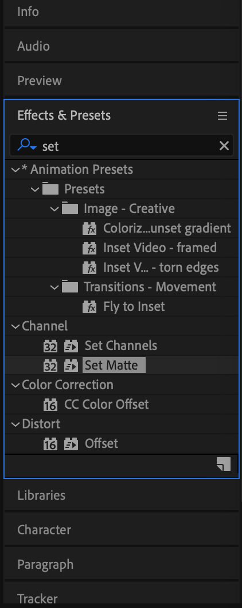The height and width of the screenshot is (608, 242).
Task: Collapse the Channel effects category
Action: point(15,326)
